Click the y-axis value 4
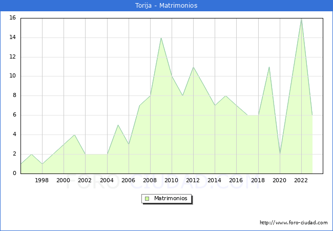333x231 pixels. (14, 134)
